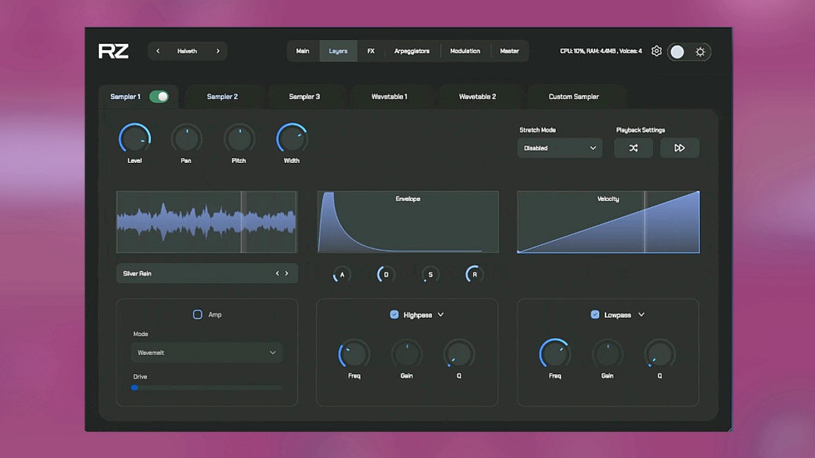Click the Width knob
Image resolution: width=815 pixels, height=458 pixels.
tap(292, 139)
